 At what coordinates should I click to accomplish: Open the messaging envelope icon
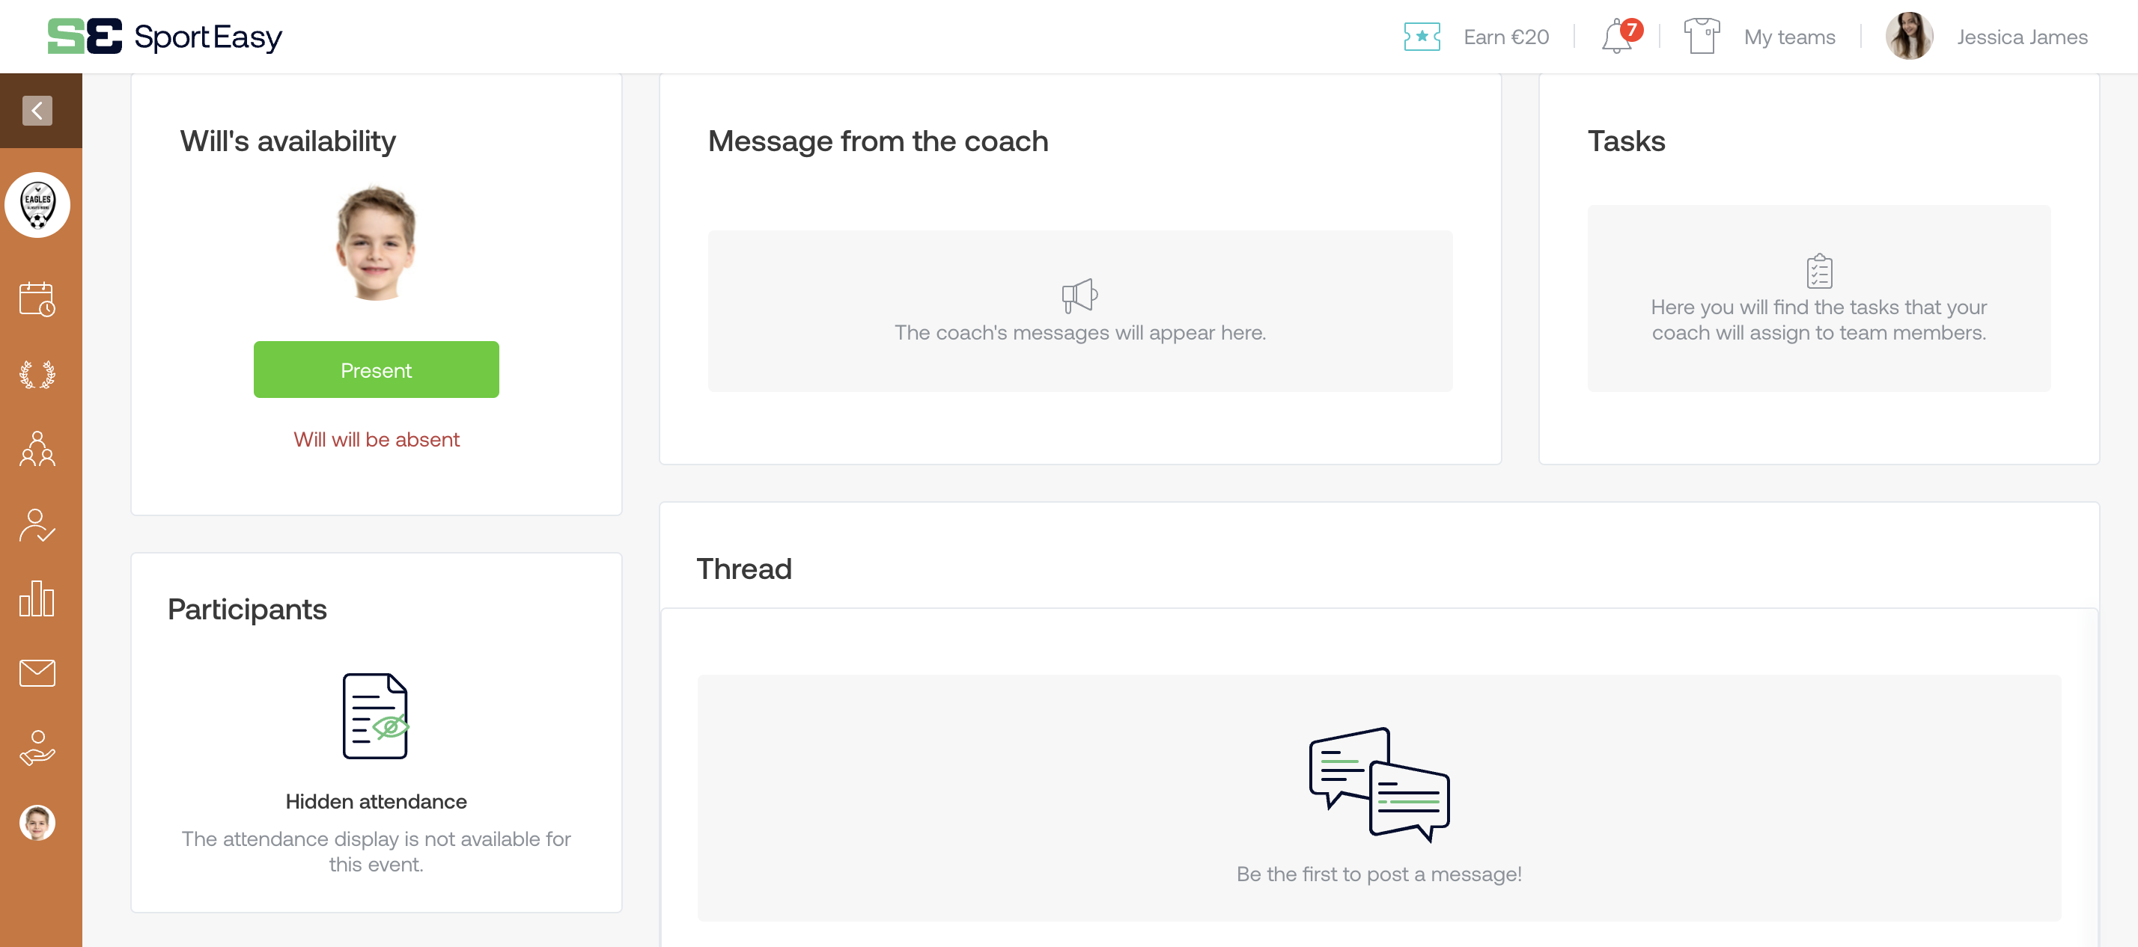(x=37, y=672)
